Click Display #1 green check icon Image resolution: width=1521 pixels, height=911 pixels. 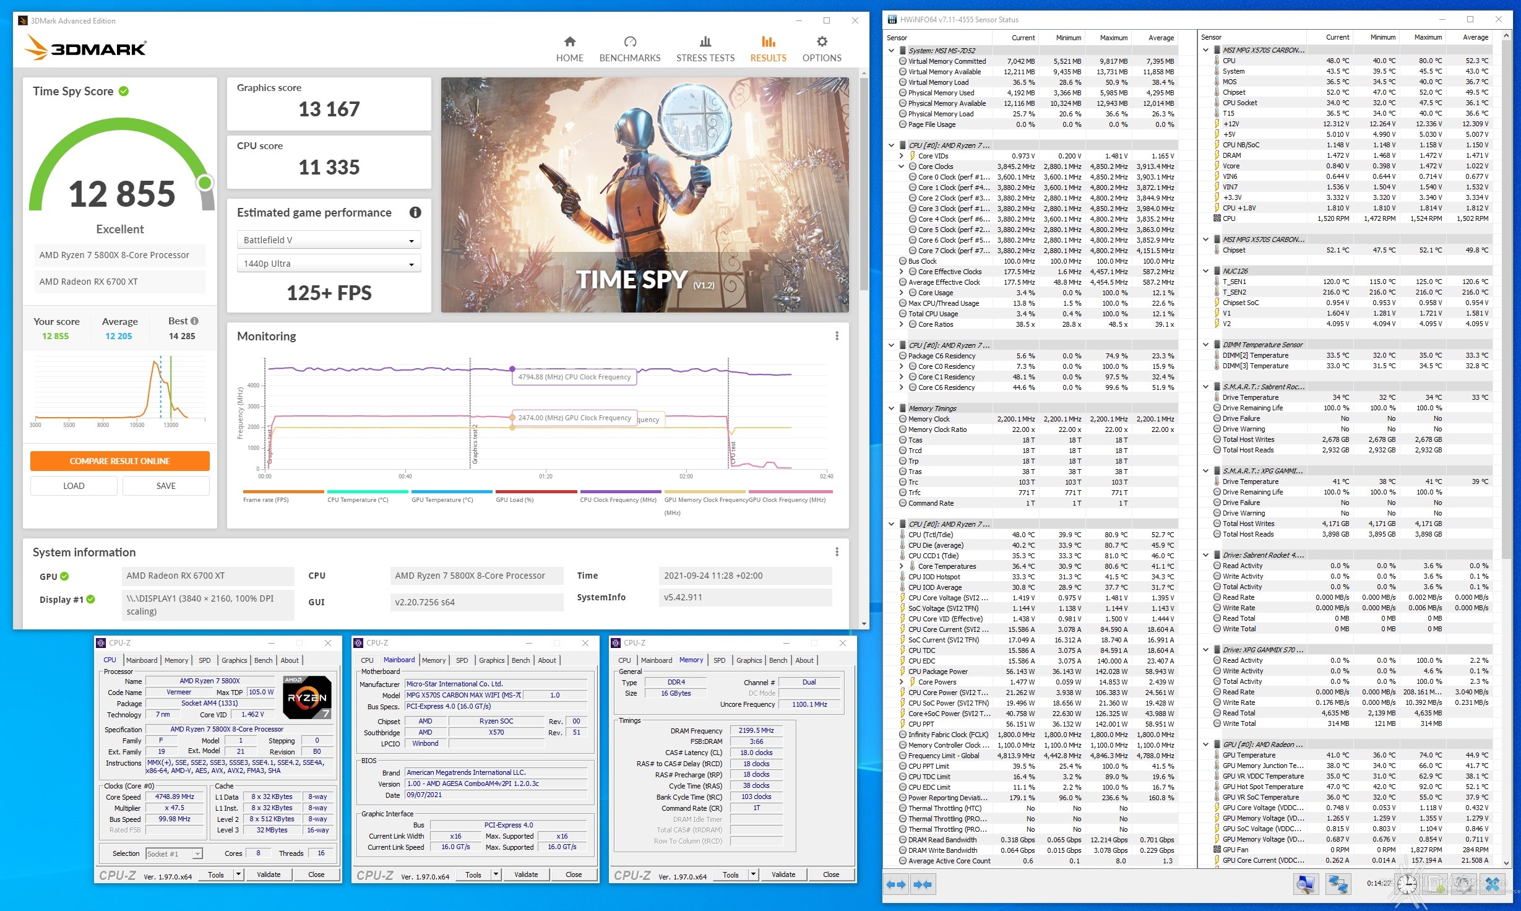[91, 599]
